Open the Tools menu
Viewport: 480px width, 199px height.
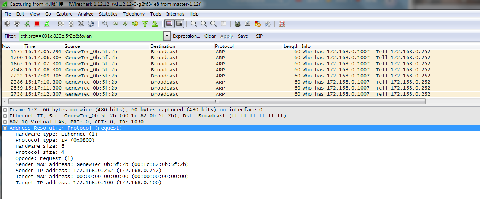tap(156, 14)
